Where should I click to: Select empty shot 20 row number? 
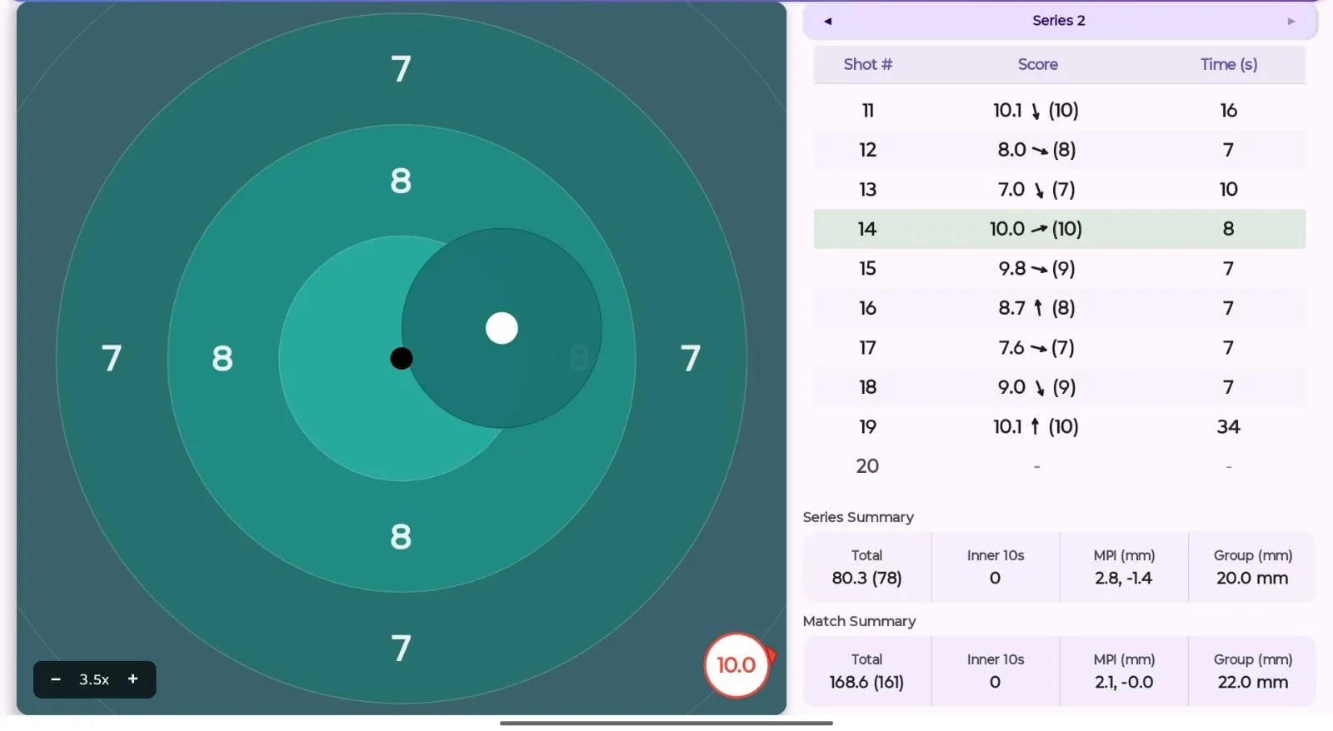867,466
